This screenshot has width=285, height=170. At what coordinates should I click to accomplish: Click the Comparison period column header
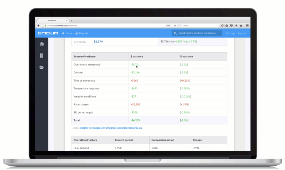(163, 140)
